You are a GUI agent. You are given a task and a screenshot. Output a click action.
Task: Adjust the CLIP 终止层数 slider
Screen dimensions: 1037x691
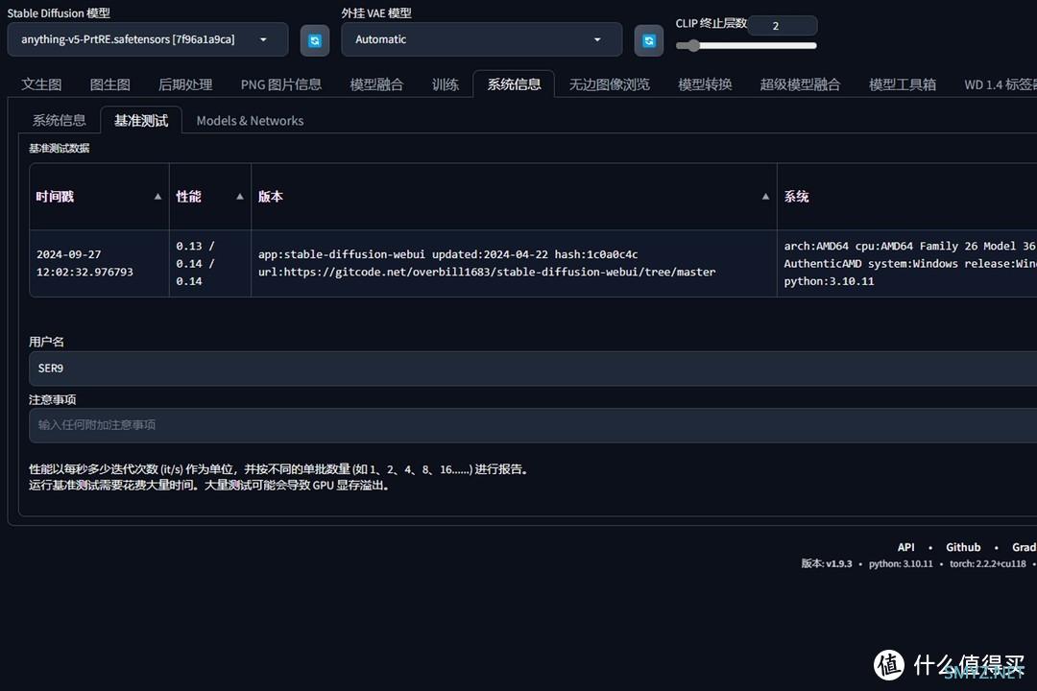(746, 46)
